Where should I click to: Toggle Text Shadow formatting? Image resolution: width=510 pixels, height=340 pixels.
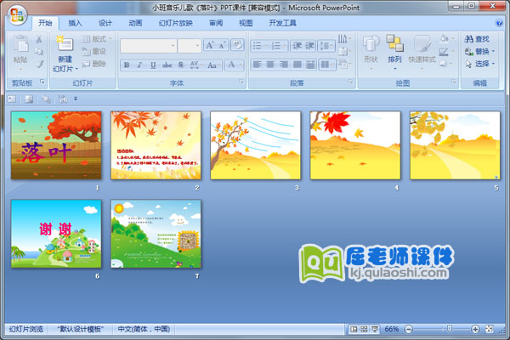(x=181, y=65)
